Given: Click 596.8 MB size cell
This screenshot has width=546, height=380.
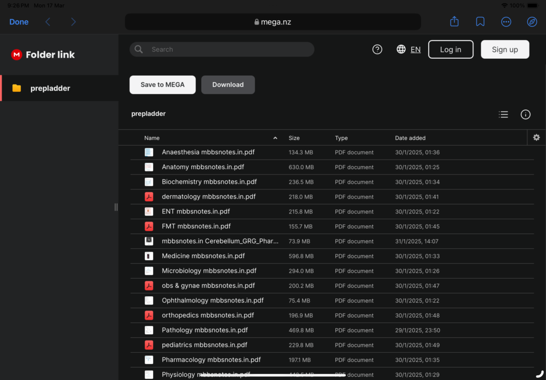Looking at the screenshot, I should [x=301, y=256].
